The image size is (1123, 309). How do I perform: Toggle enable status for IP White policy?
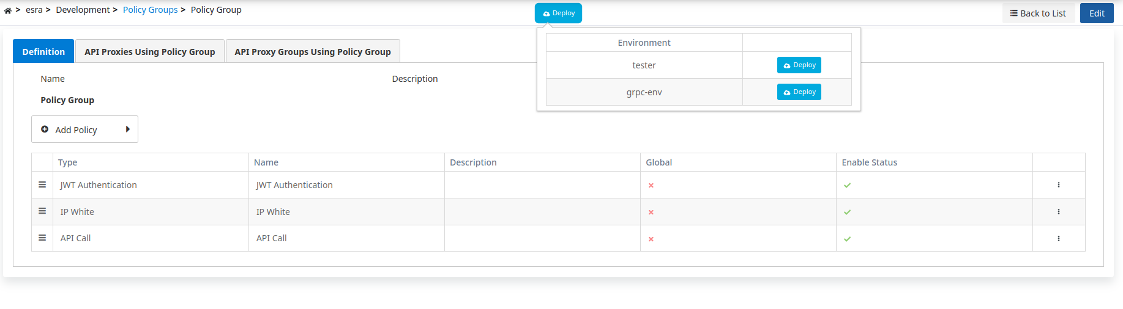click(847, 213)
